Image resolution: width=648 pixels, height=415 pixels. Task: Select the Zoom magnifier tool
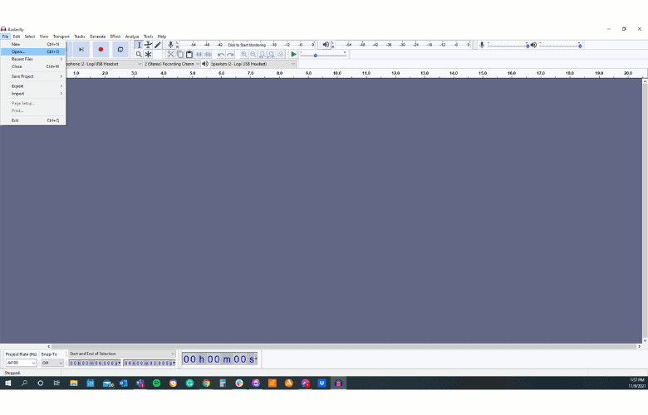point(139,55)
